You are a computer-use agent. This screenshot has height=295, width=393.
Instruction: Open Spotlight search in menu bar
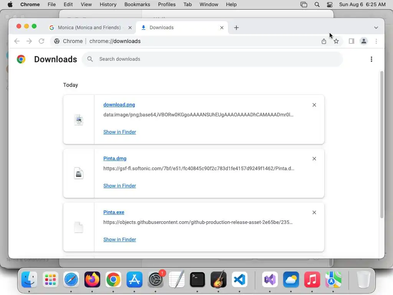(x=317, y=5)
